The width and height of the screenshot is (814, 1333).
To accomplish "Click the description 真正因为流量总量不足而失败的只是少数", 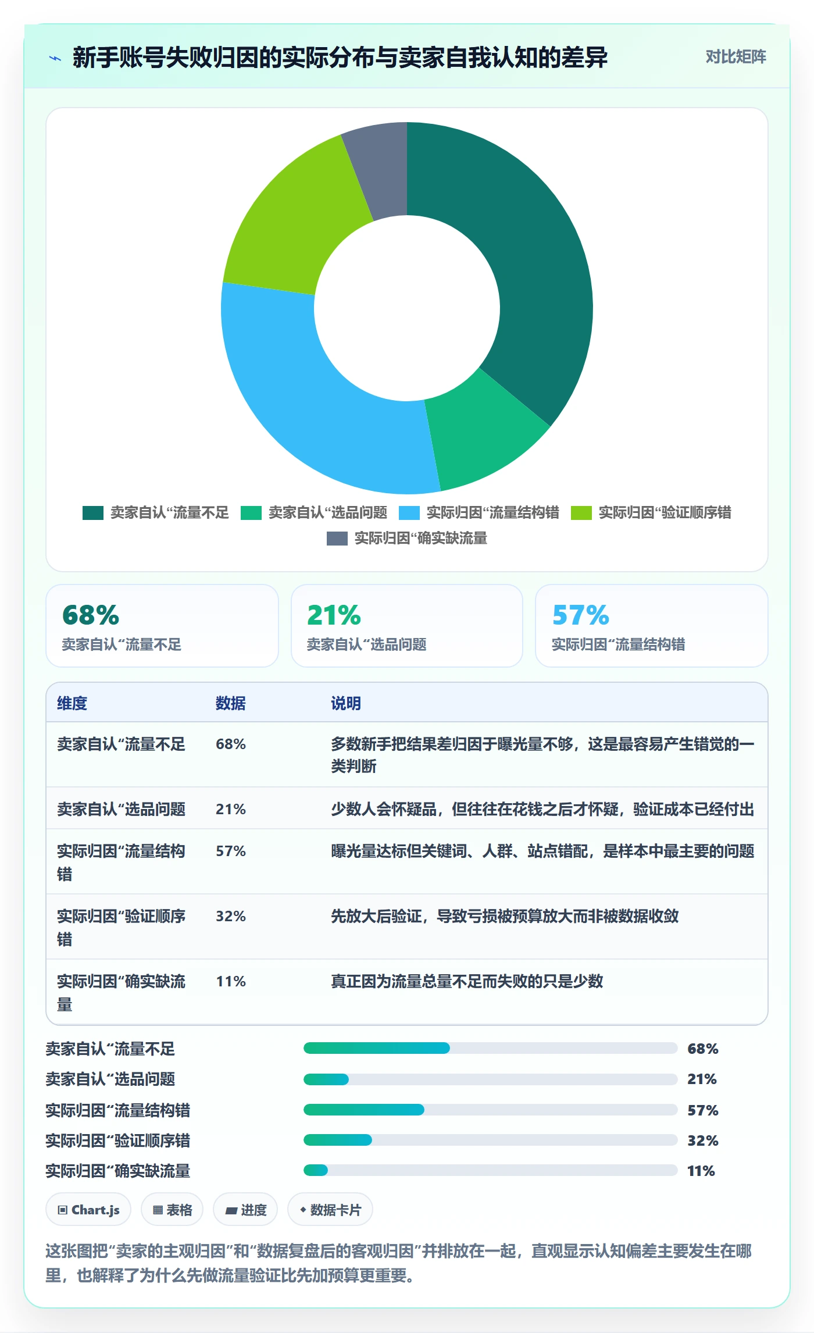I will [x=467, y=982].
